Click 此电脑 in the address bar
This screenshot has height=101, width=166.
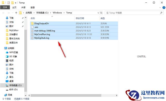(x=29, y=13)
